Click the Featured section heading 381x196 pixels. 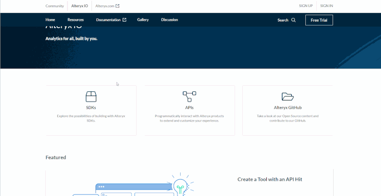tap(56, 157)
